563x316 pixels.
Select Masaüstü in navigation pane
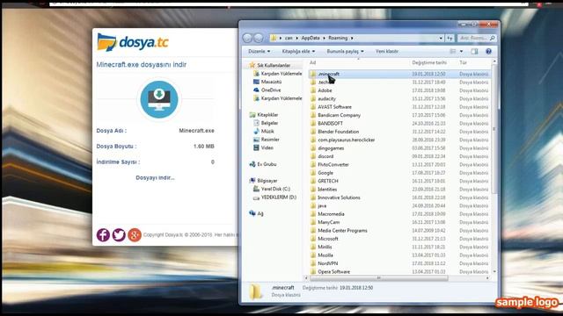click(x=271, y=82)
